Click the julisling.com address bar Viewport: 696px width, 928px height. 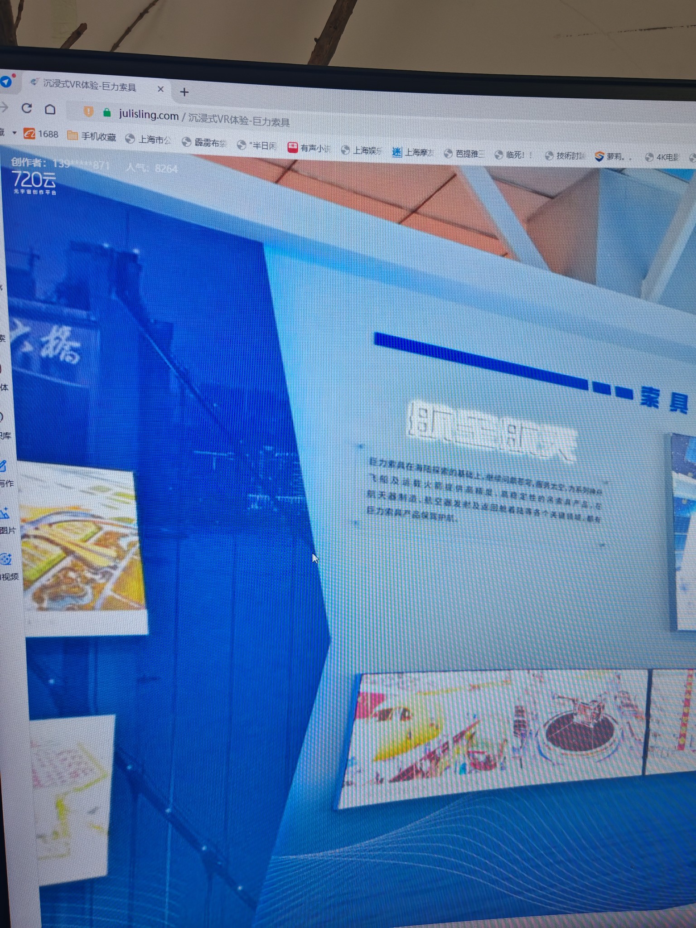click(x=204, y=118)
